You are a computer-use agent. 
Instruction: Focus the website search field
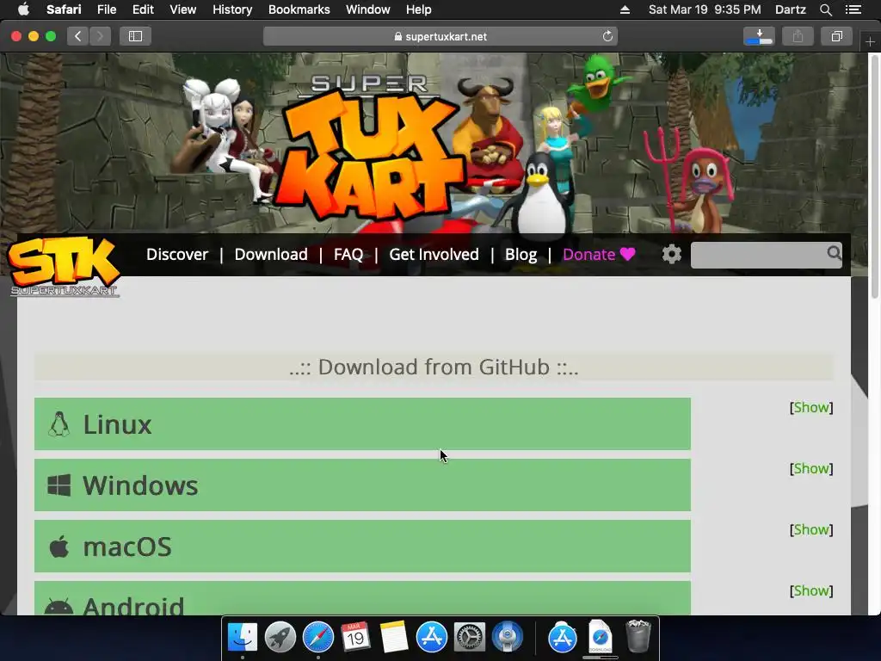click(759, 255)
